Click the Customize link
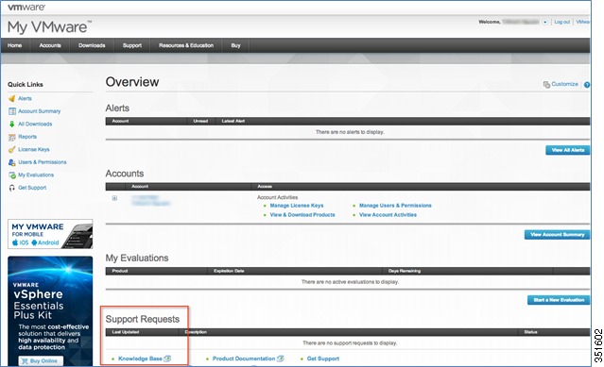604x367 pixels. [564, 84]
